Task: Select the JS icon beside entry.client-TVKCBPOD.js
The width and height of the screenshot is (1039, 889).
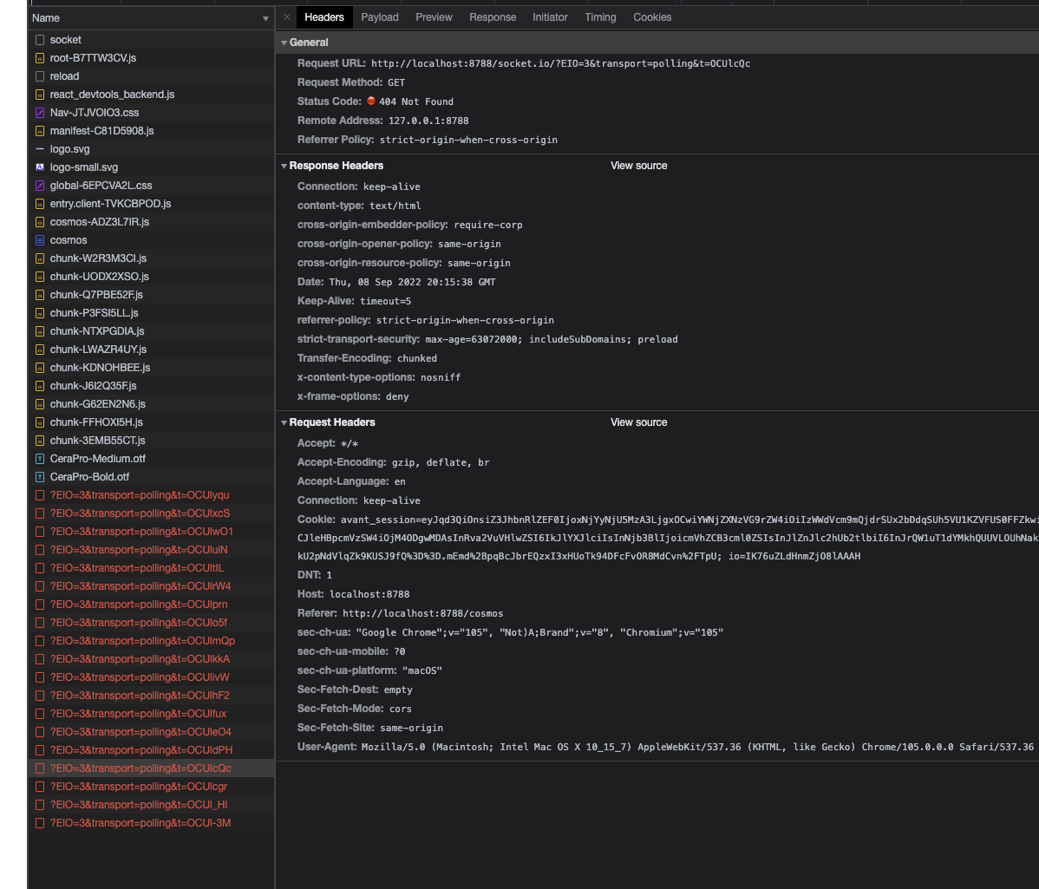Action: pos(40,203)
